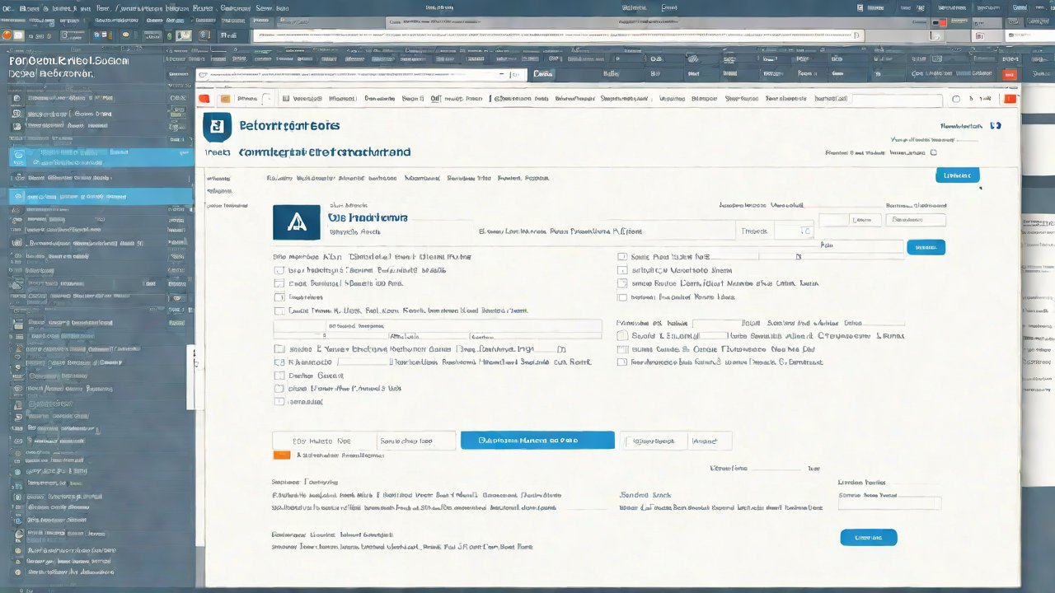This screenshot has width=1055, height=593.
Task: Select the second highlighted row in left sidebar
Action: pos(99,197)
